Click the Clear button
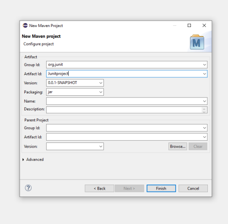This screenshot has height=224, width=228. coord(198,147)
